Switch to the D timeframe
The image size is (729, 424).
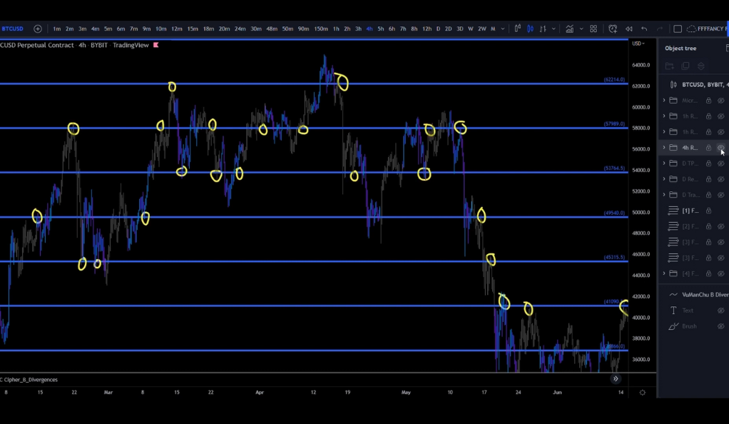[438, 29]
